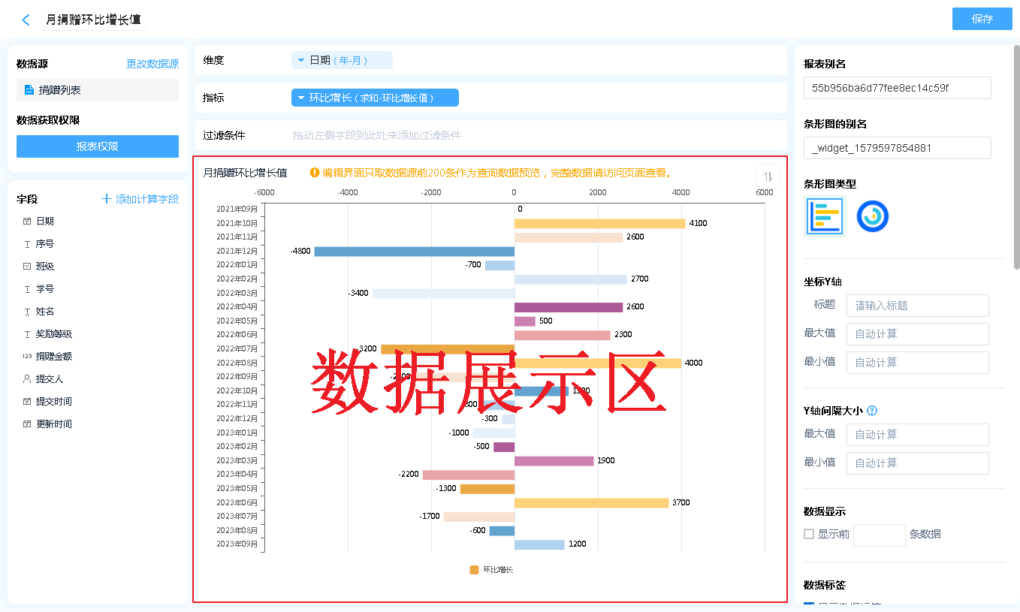This screenshot has height=612, width=1020.
Task: Click the plus icon for 添加计算字段
Action: [107, 199]
